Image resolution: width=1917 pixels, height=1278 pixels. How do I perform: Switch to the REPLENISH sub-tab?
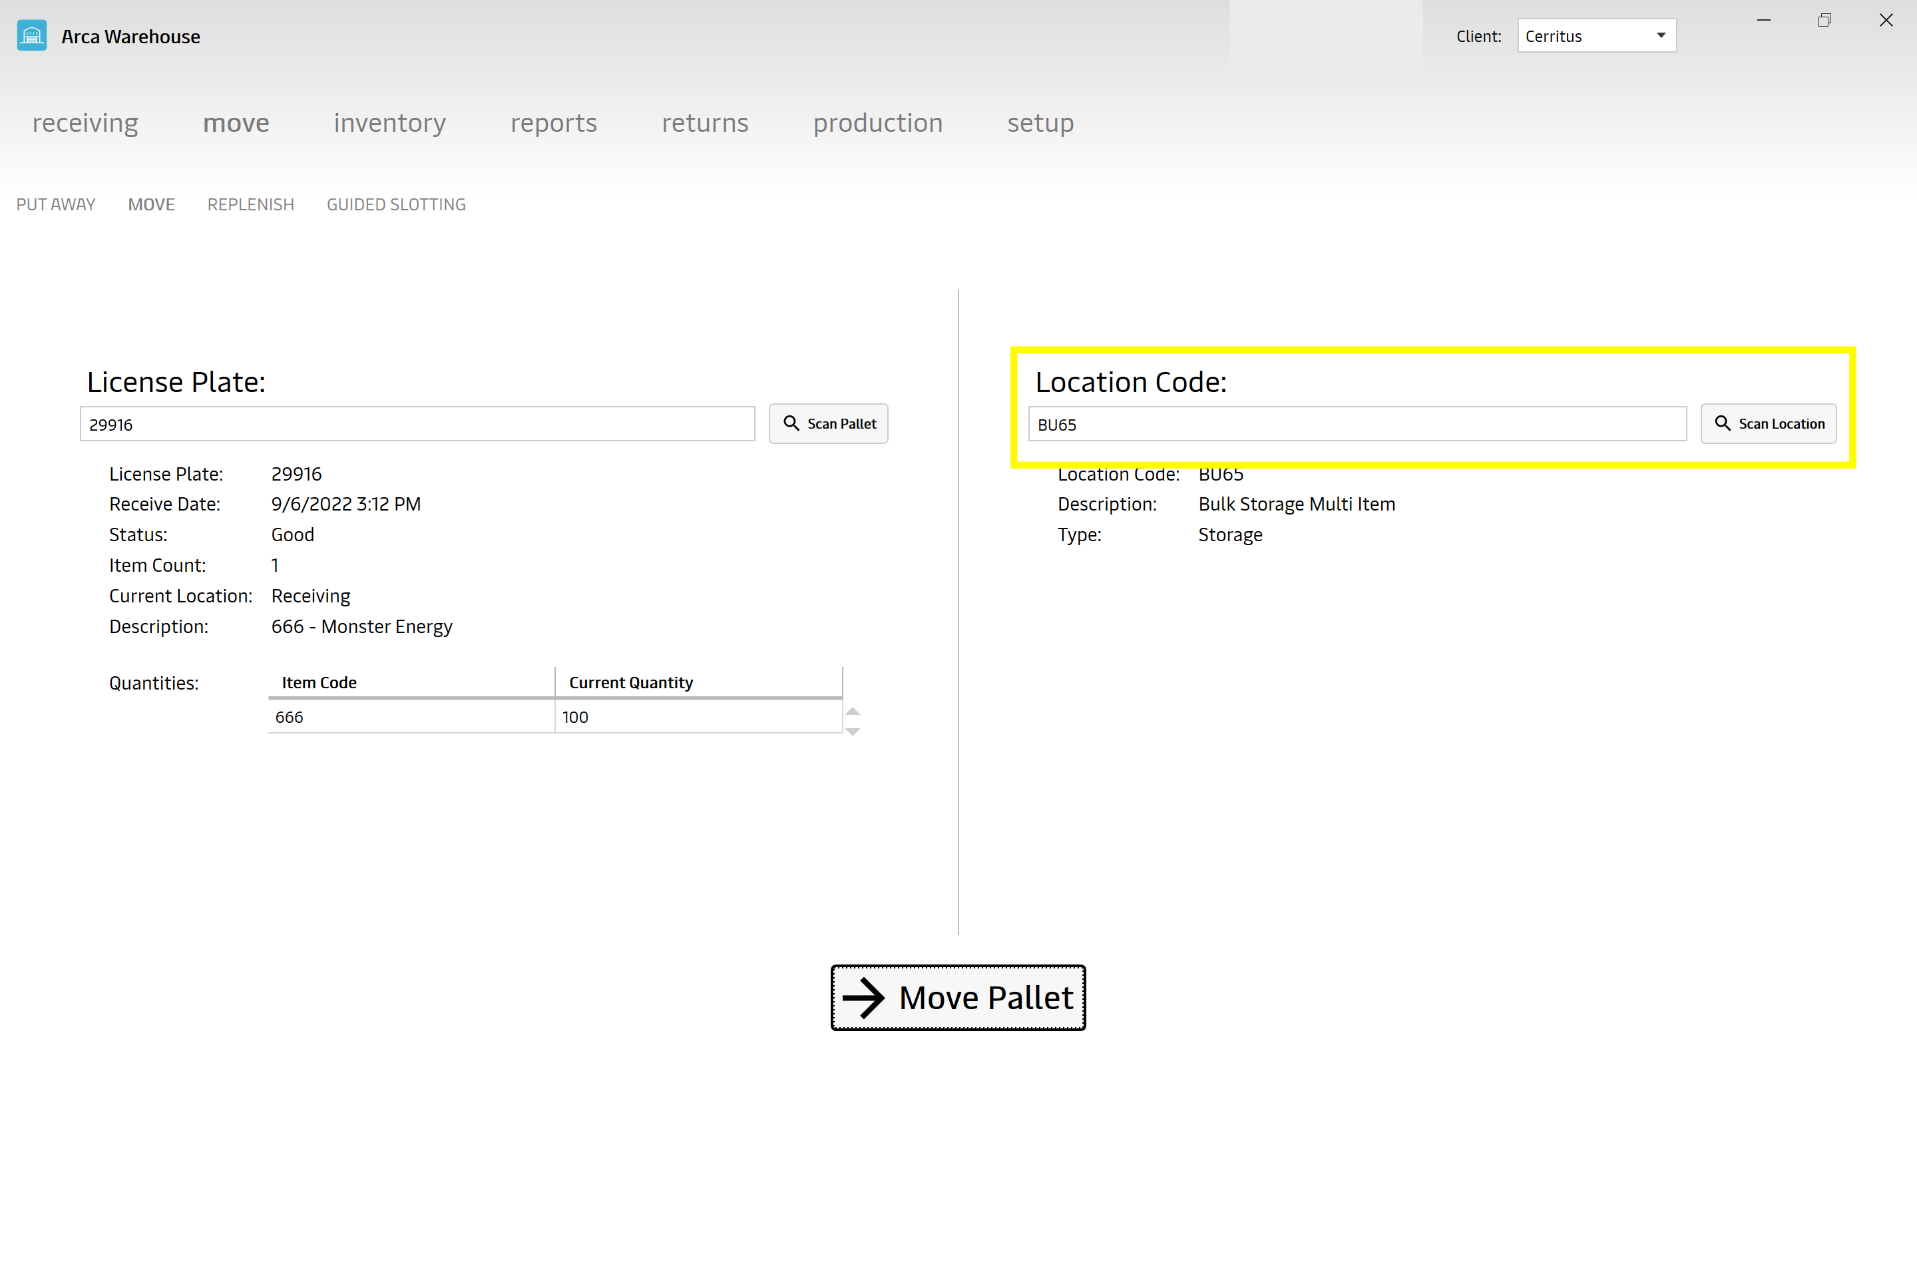pos(251,204)
